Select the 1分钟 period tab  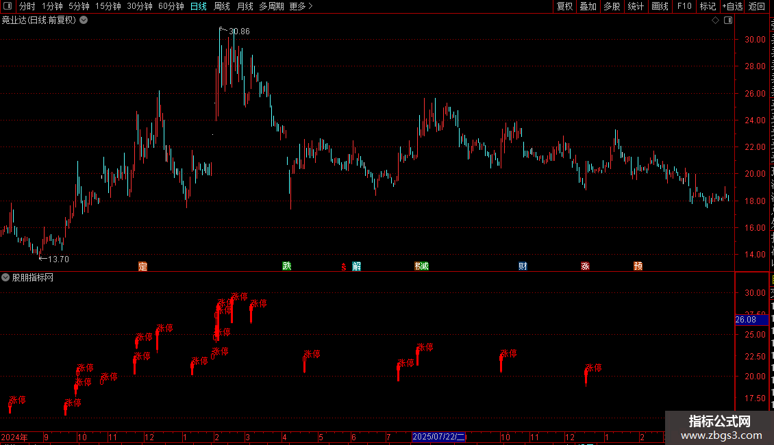52,6
